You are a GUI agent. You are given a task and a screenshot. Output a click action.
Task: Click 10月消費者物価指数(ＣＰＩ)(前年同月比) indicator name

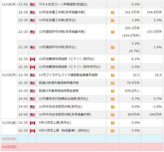tap(70, 67)
